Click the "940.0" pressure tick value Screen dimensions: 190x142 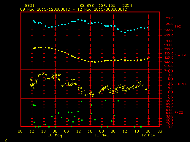[169, 45]
